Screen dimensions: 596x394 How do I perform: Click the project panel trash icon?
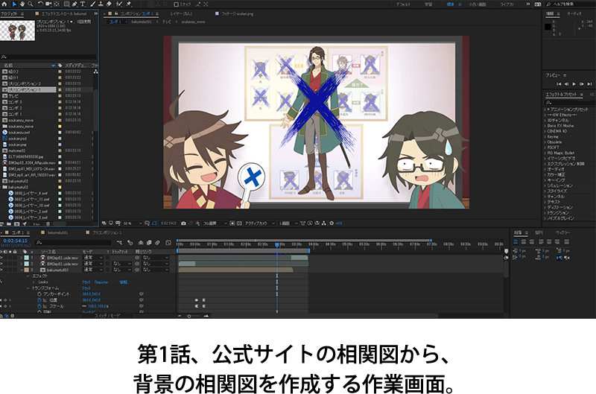point(48,224)
